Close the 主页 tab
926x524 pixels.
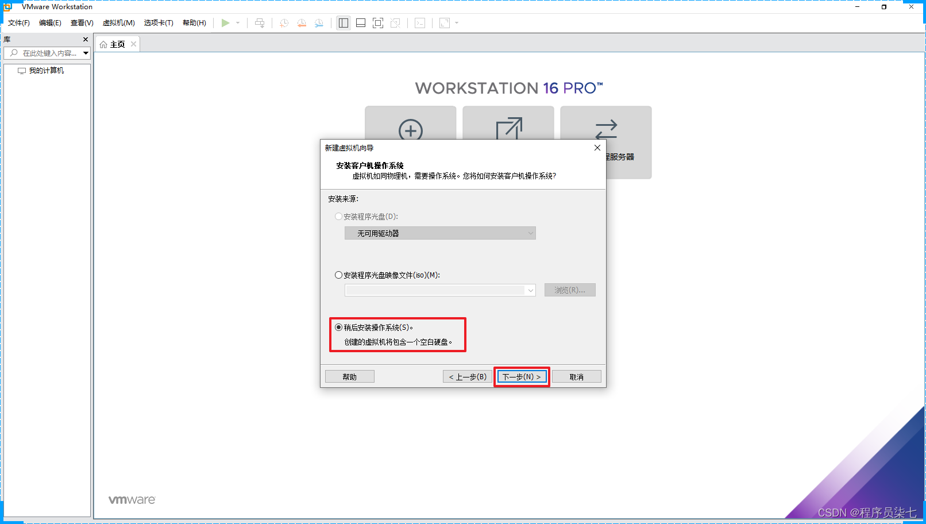pos(133,44)
